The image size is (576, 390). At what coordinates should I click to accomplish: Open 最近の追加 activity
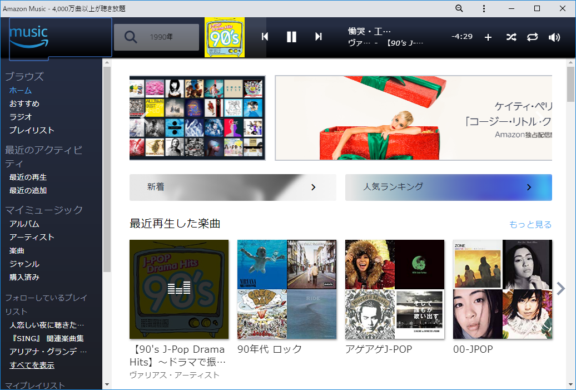(28, 190)
